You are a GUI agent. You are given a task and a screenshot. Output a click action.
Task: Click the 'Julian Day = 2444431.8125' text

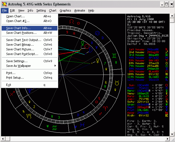(148, 36)
